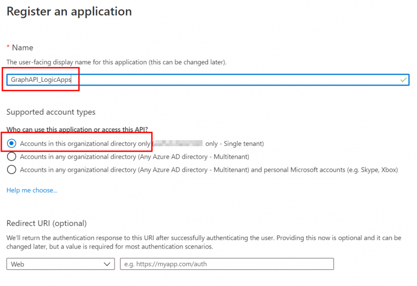Click the Name input field containing GraphAPI_LogicApps

point(208,80)
